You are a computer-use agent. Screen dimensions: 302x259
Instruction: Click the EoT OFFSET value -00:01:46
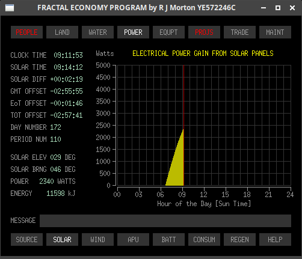point(66,103)
